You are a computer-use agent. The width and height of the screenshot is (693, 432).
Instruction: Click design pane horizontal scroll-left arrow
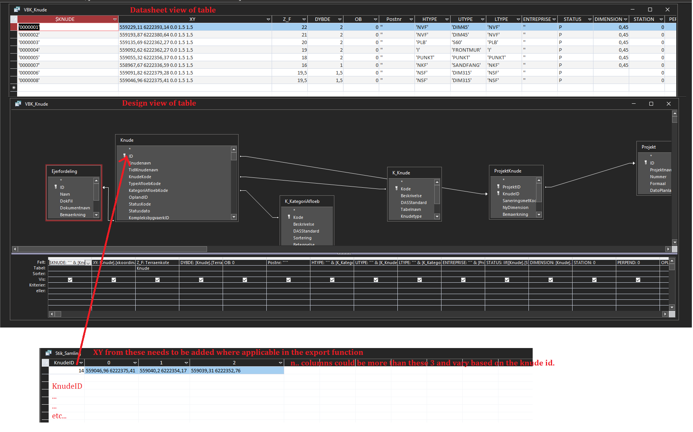click(x=15, y=249)
